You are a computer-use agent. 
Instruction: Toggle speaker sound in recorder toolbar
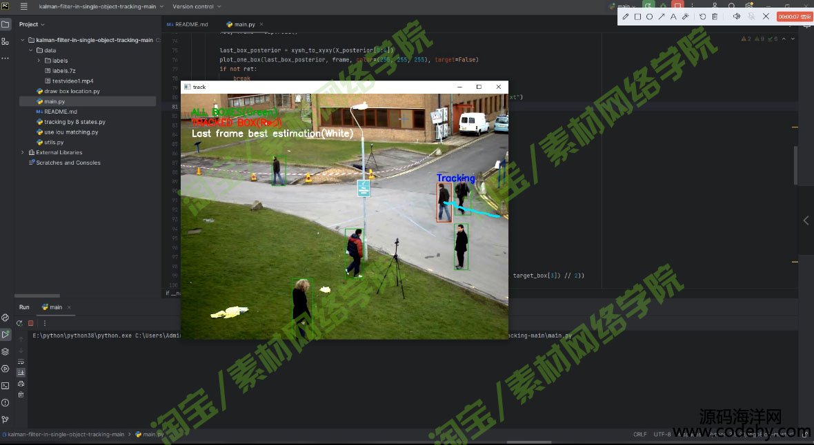pos(736,17)
